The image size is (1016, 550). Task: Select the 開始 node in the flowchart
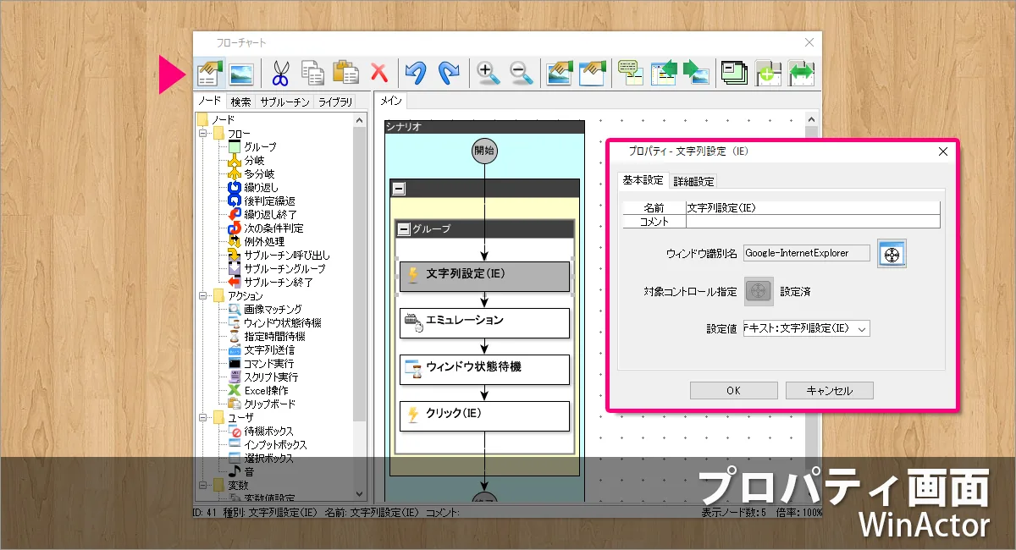(x=484, y=151)
